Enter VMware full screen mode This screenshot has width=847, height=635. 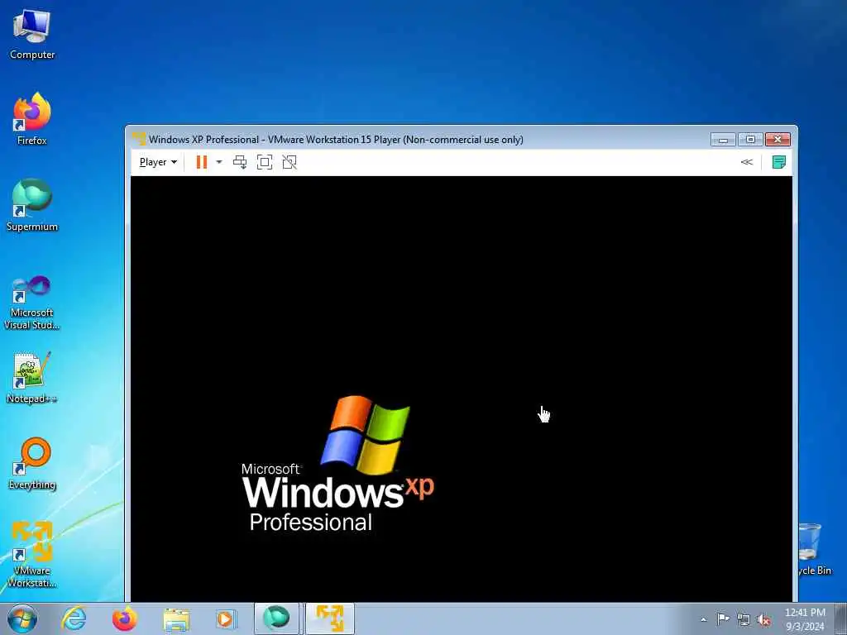click(265, 162)
